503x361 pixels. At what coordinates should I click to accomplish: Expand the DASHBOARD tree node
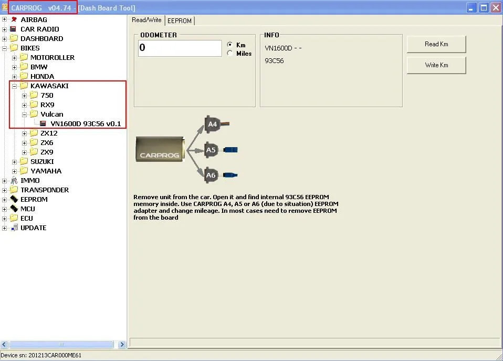tap(5, 39)
